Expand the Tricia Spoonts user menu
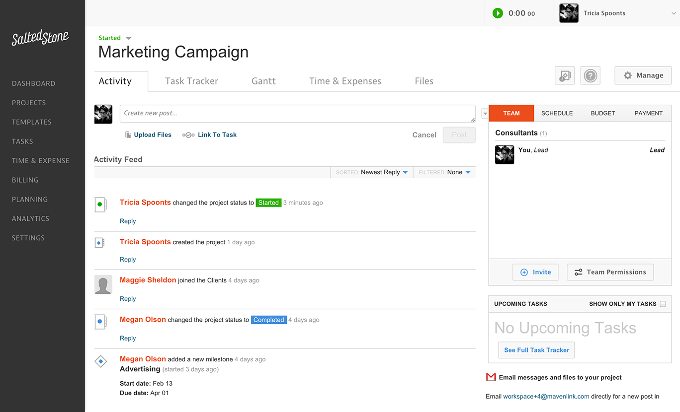This screenshot has width=680, height=412. 674,13
